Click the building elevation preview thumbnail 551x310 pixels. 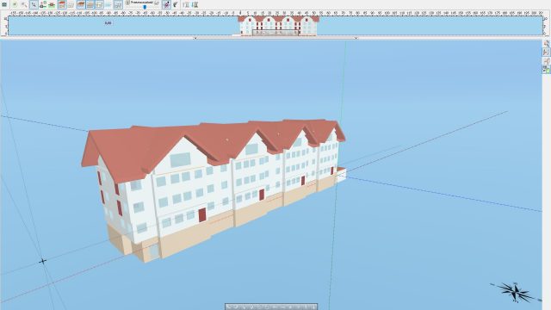[x=279, y=26]
